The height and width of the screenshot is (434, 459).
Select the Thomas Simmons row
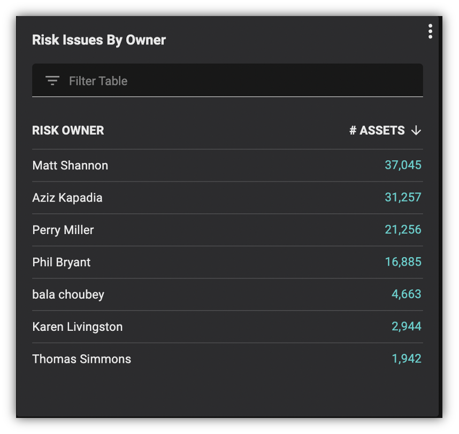pos(227,359)
